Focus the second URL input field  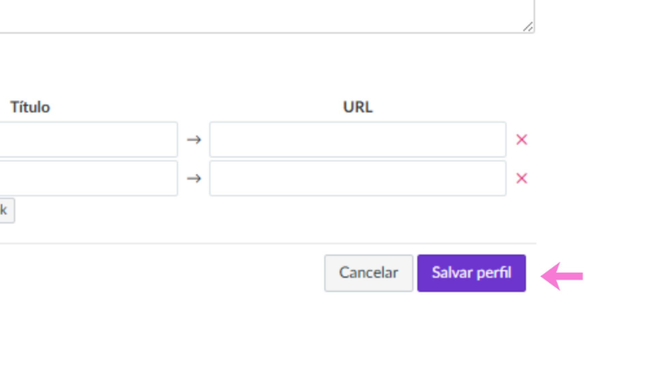pos(358,179)
